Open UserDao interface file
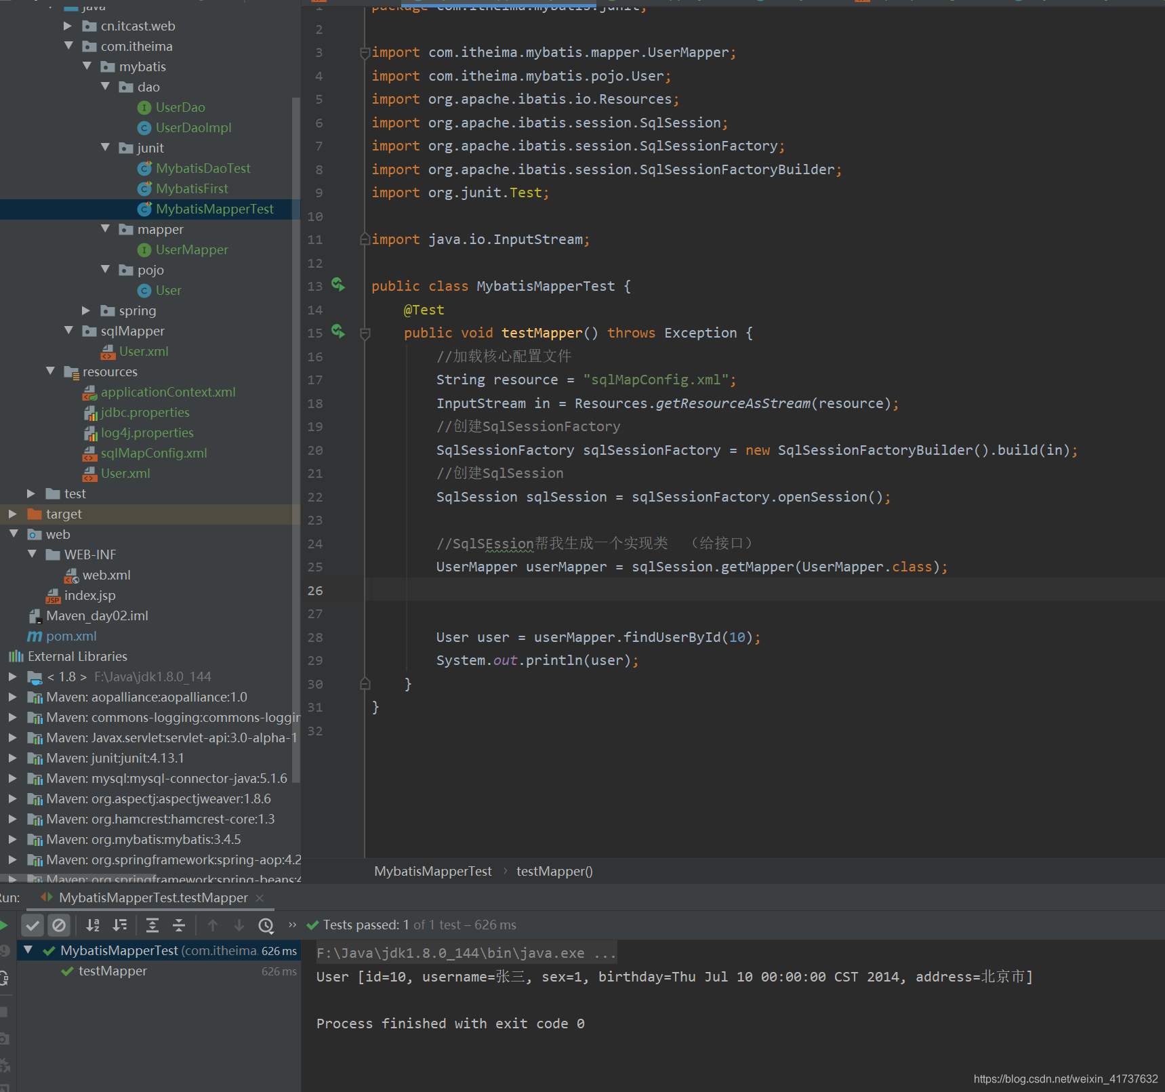This screenshot has height=1092, width=1165. (180, 107)
